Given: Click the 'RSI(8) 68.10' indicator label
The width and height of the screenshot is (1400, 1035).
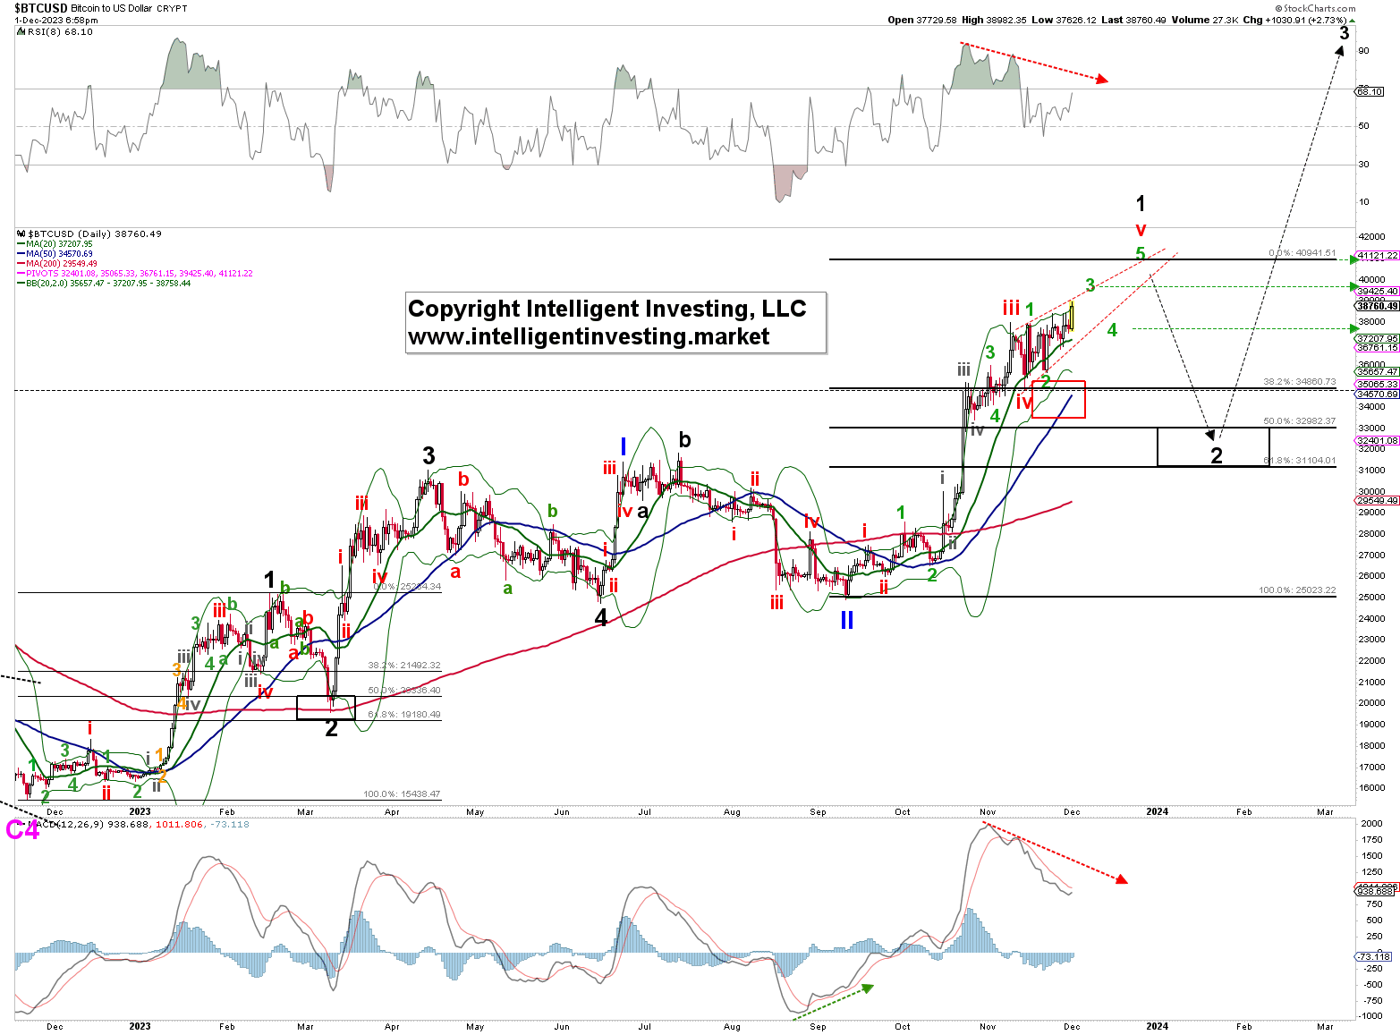Looking at the screenshot, I should (60, 31).
